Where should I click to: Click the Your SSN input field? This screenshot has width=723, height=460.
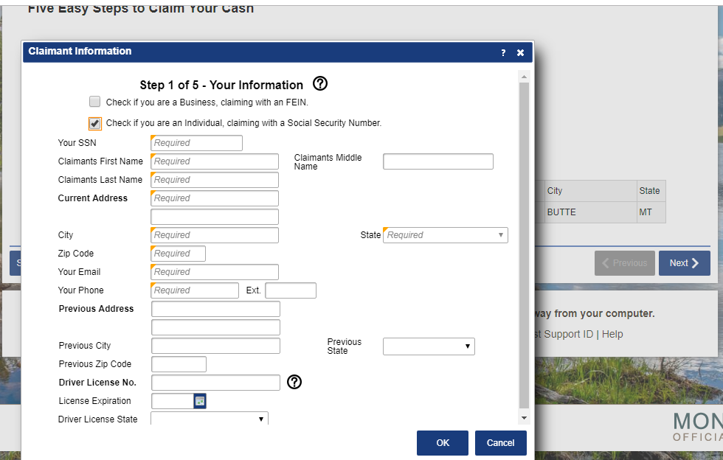[x=196, y=142]
